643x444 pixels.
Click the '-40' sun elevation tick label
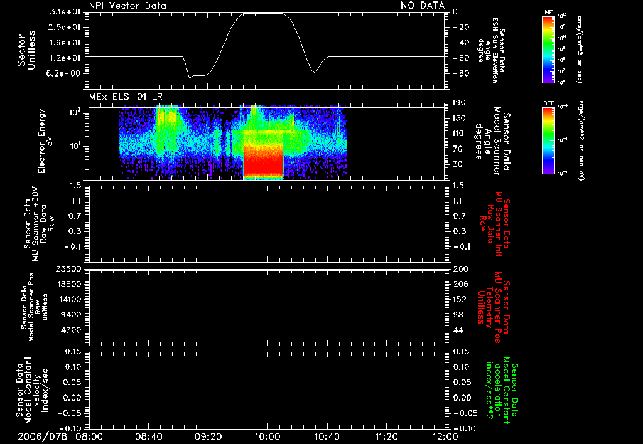460,43
